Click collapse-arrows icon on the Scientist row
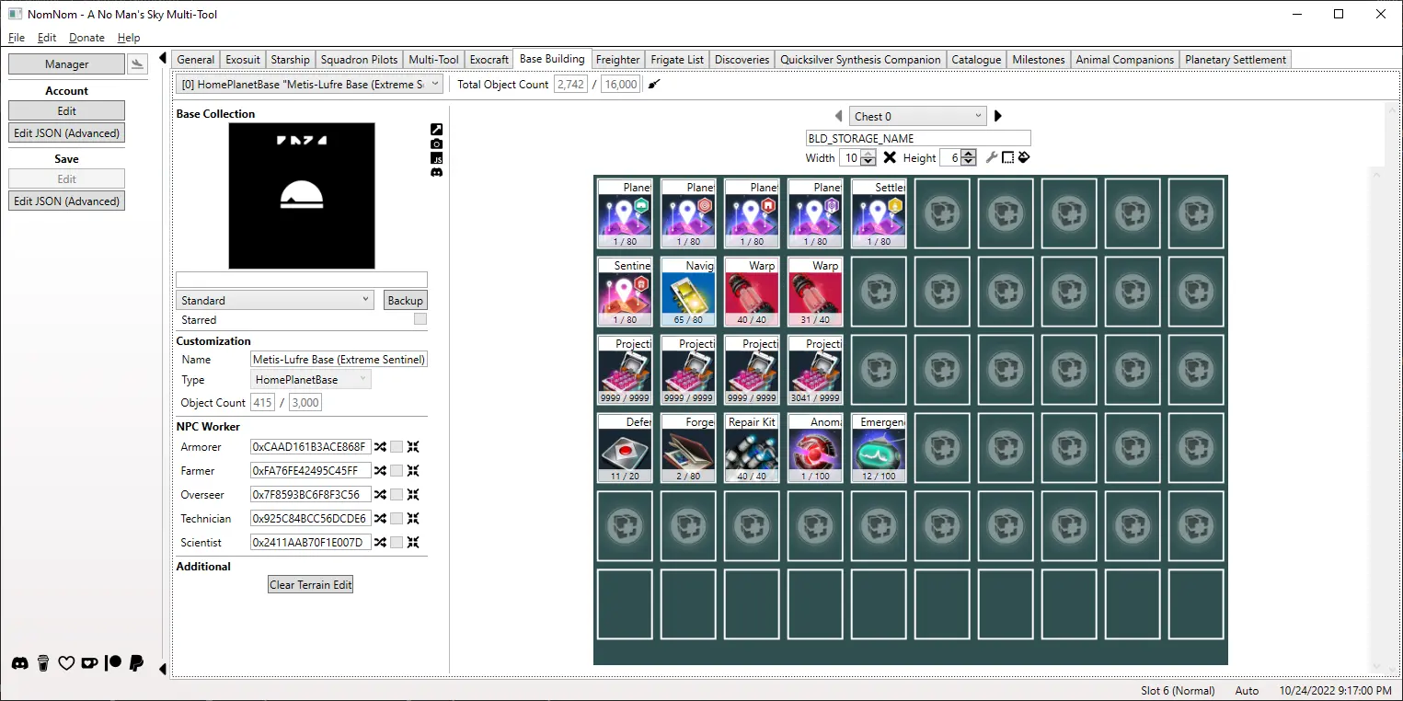Image resolution: width=1403 pixels, height=701 pixels. 413,543
